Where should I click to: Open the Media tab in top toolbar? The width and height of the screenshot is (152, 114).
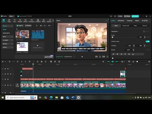tap(3, 21)
